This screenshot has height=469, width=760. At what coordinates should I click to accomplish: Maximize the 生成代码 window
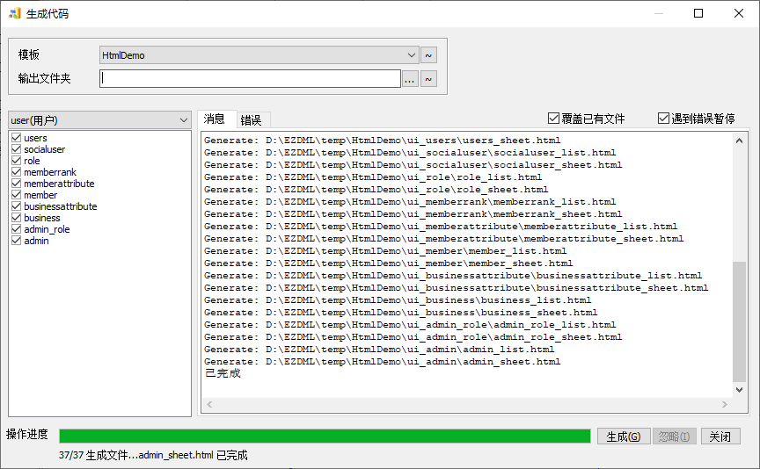698,13
